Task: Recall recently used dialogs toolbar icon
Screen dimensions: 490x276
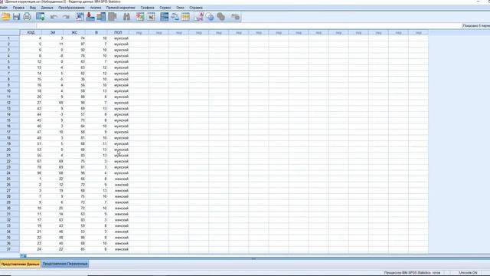Action: [40, 17]
